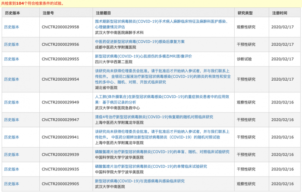Click 历史版本 in the ChiCTR2000029954 row
Image resolution: width=302 pixels, height=192 pixels.
pos(11,79)
